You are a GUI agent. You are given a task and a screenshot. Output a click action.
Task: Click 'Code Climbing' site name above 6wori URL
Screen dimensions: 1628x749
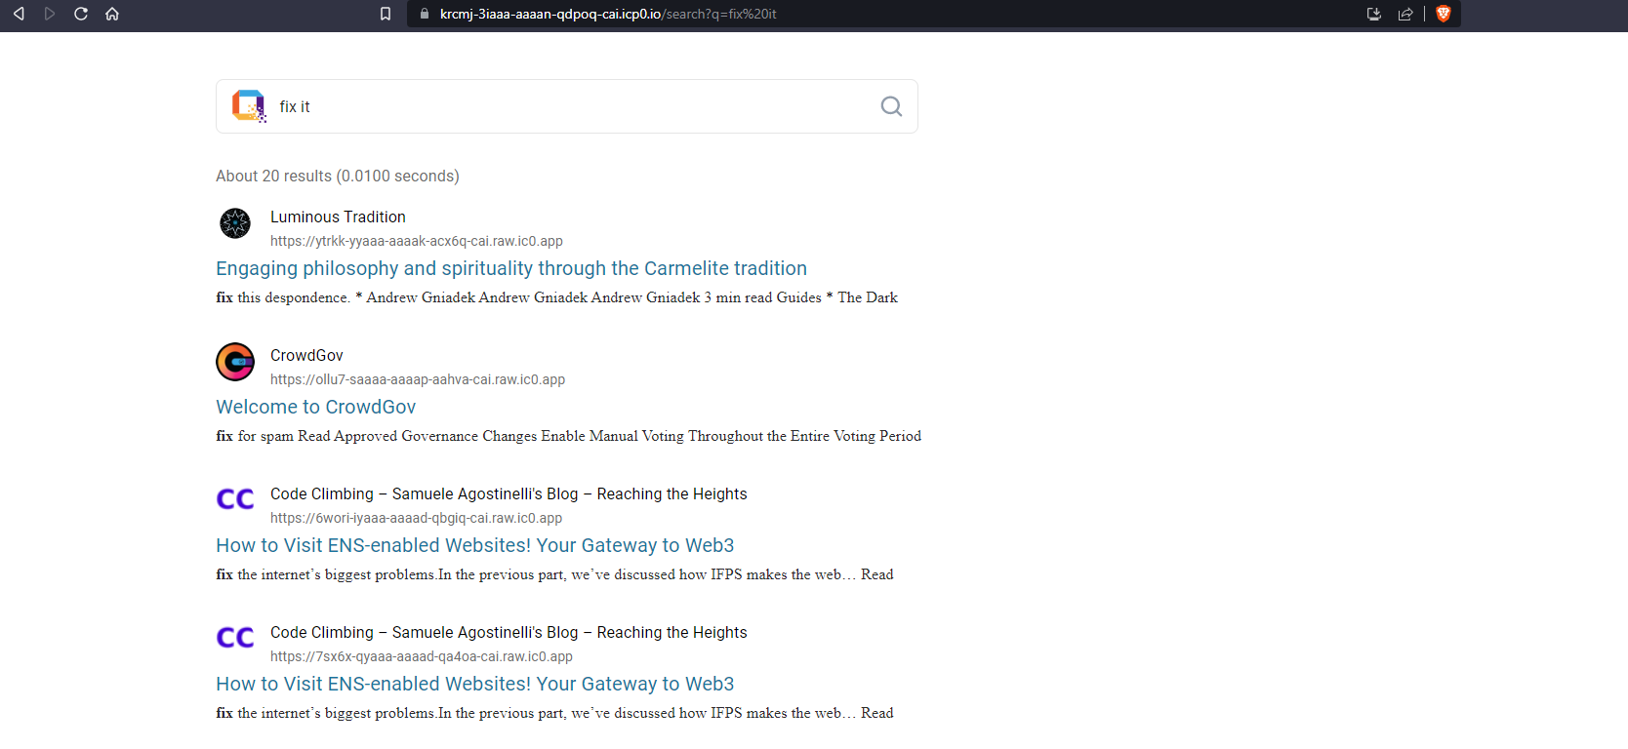coord(509,493)
